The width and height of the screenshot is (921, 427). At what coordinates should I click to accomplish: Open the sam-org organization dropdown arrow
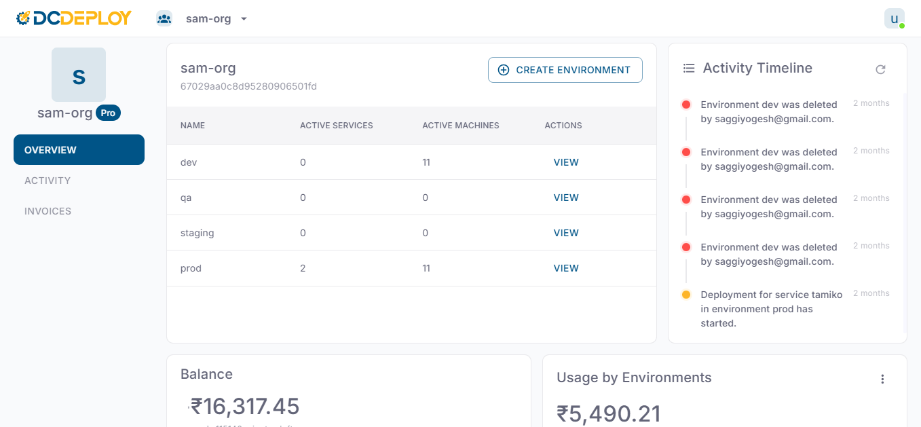[x=244, y=19]
